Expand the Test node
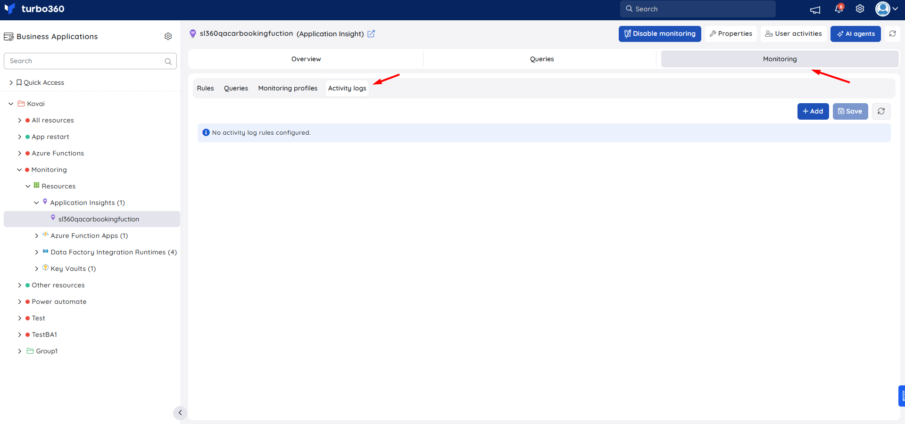Screen dimensions: 905x424 point(20,318)
